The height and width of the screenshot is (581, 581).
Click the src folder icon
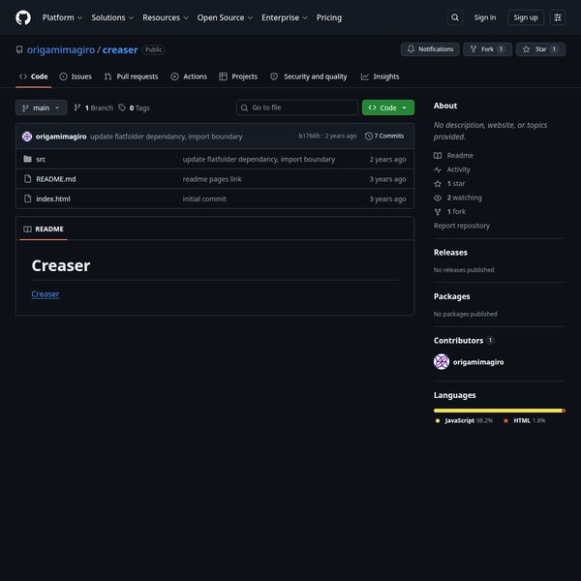point(27,159)
